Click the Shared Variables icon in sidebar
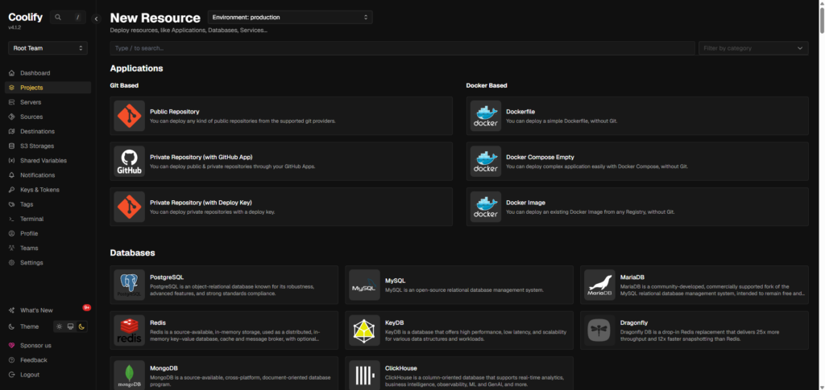825x390 pixels. 11,161
